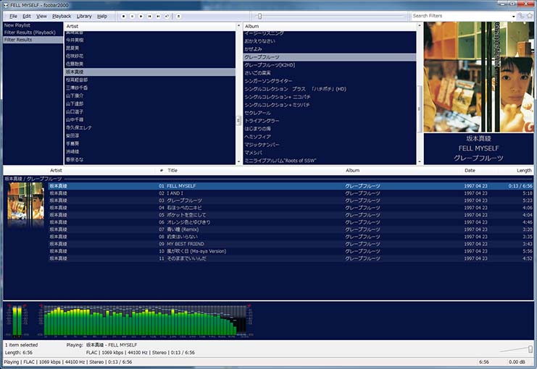Select artist 坂本真綾 in the Artist list

[x=150, y=72]
